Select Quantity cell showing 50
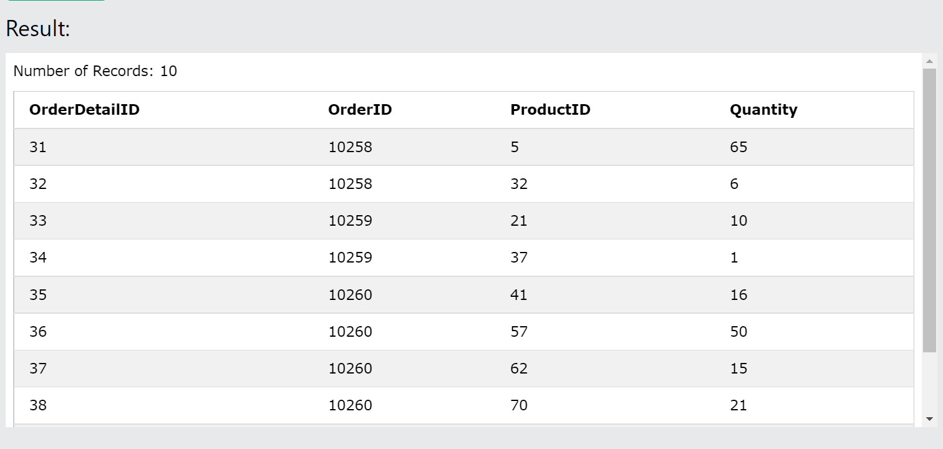943x449 pixels. click(738, 331)
